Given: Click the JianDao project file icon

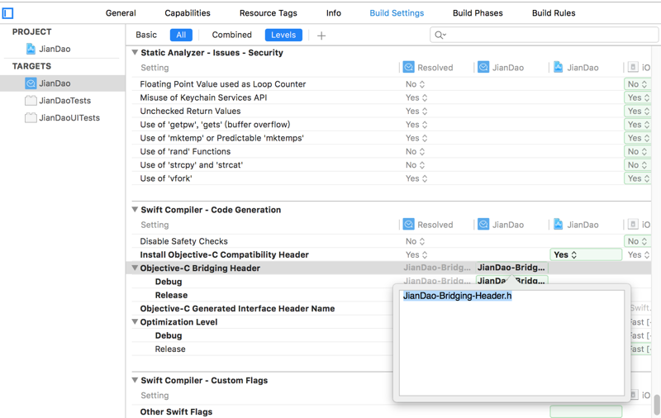Looking at the screenshot, I should point(31,49).
